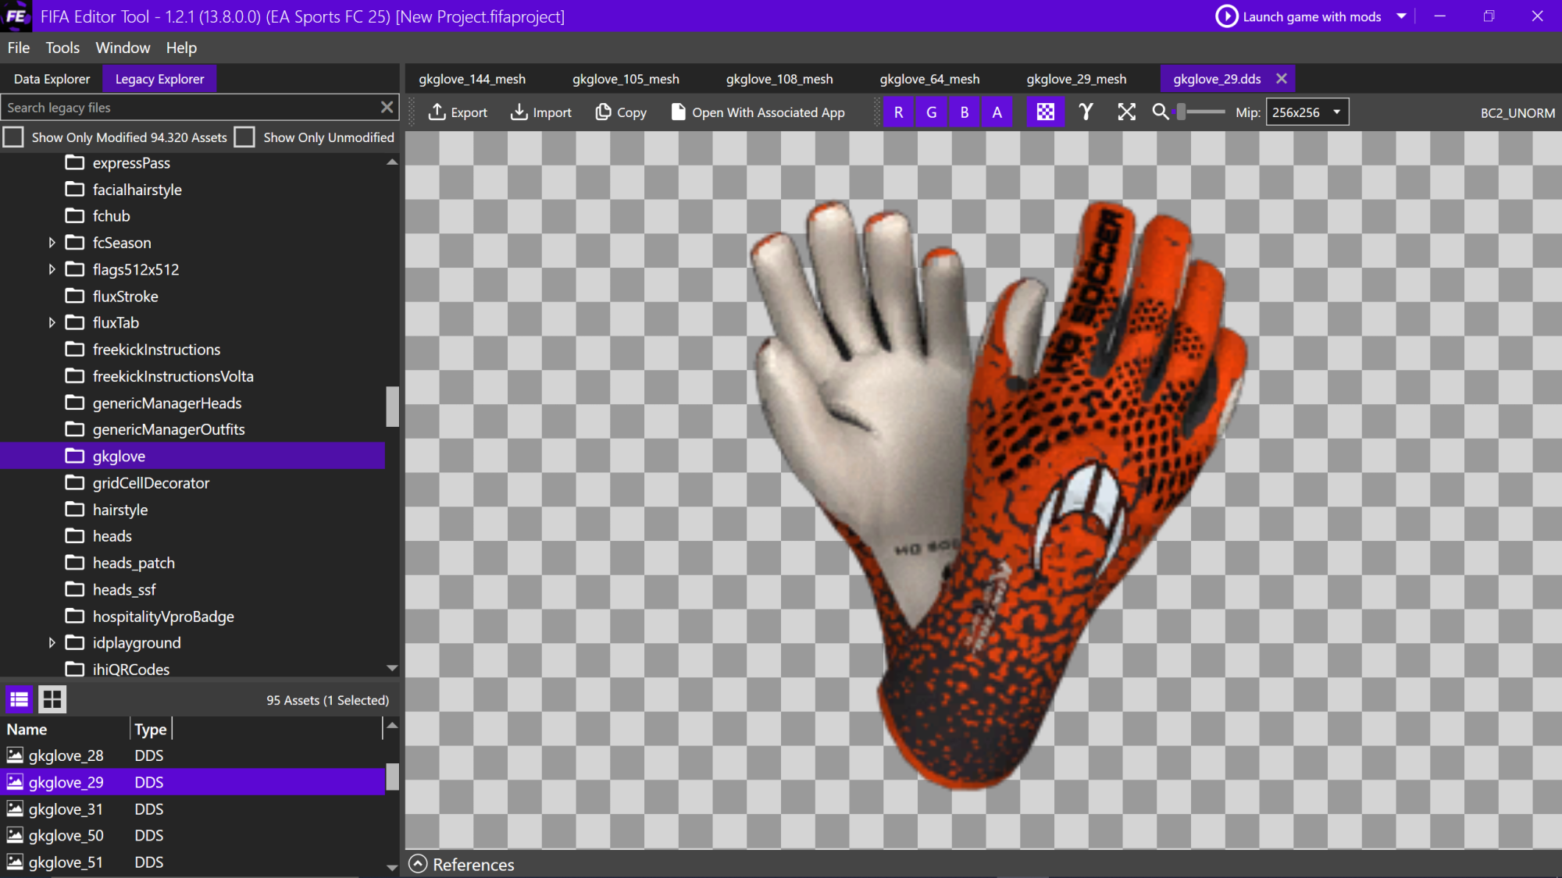1562x878 pixels.
Task: Select gkglove_31 asset row
Action: [x=192, y=809]
